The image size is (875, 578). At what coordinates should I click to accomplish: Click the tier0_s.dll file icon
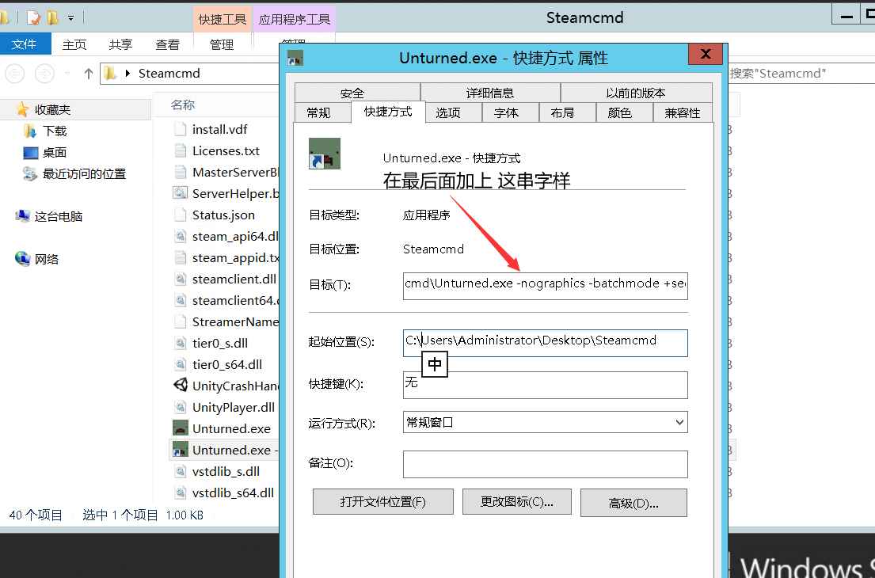(x=180, y=343)
